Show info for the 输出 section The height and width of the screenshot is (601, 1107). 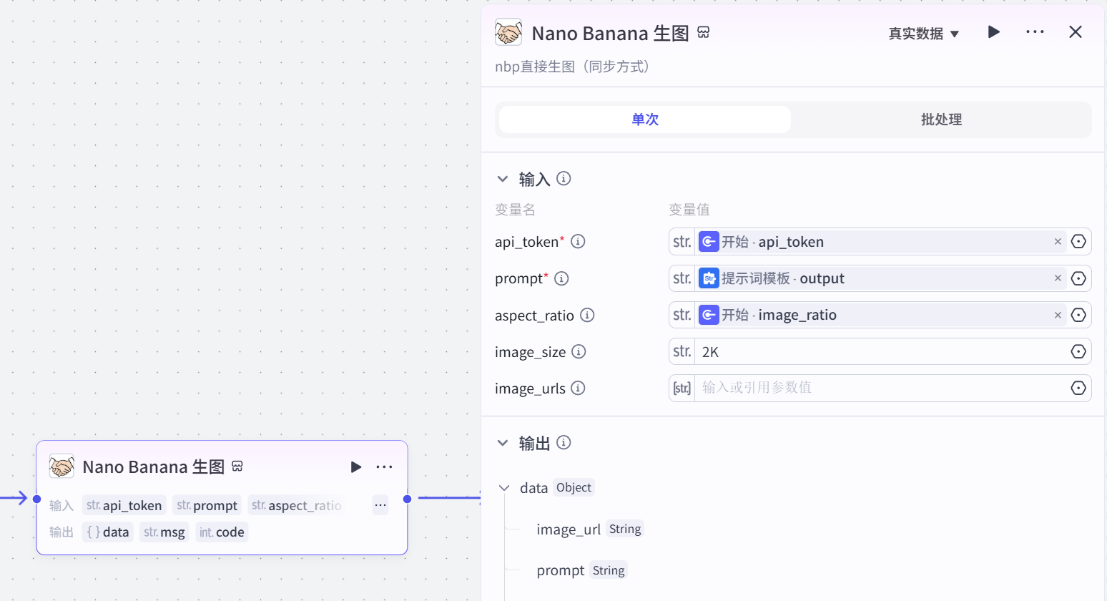click(564, 442)
